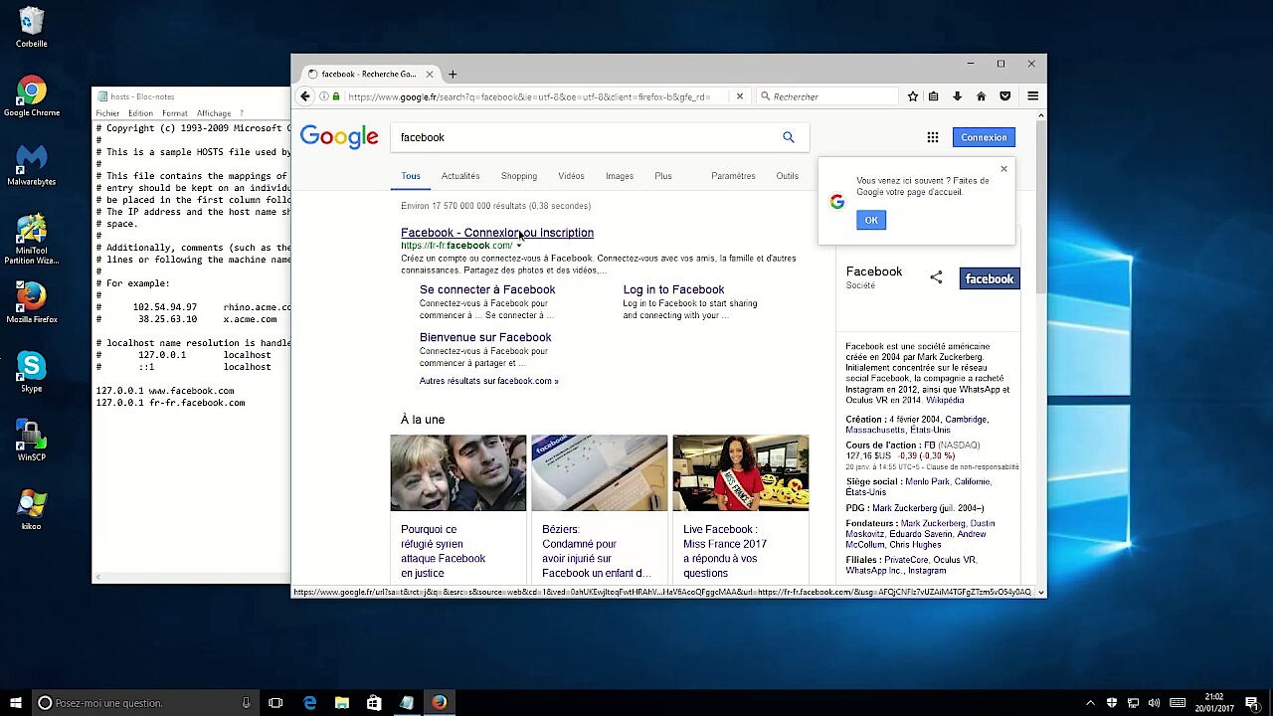The height and width of the screenshot is (716, 1273).
Task: Click the share icon beside Facebook panel
Action: pyautogui.click(x=936, y=277)
